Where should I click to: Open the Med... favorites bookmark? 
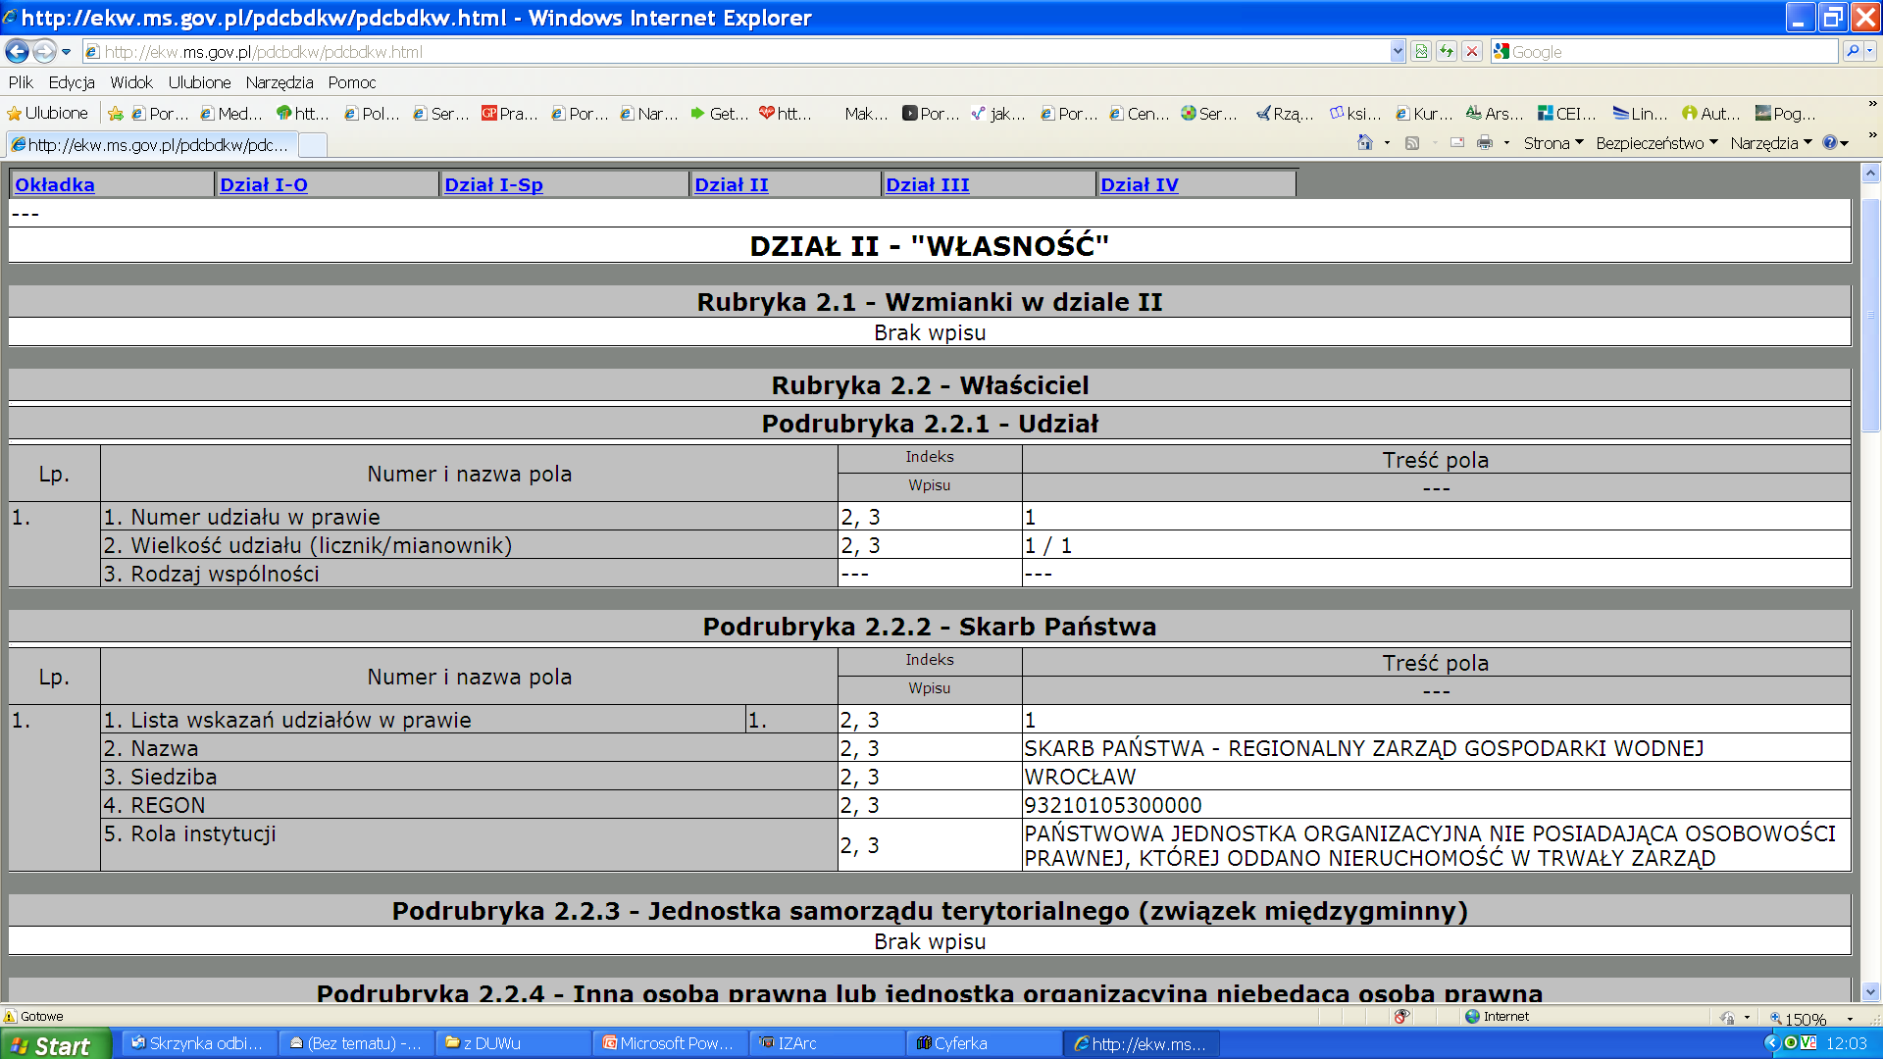(230, 114)
